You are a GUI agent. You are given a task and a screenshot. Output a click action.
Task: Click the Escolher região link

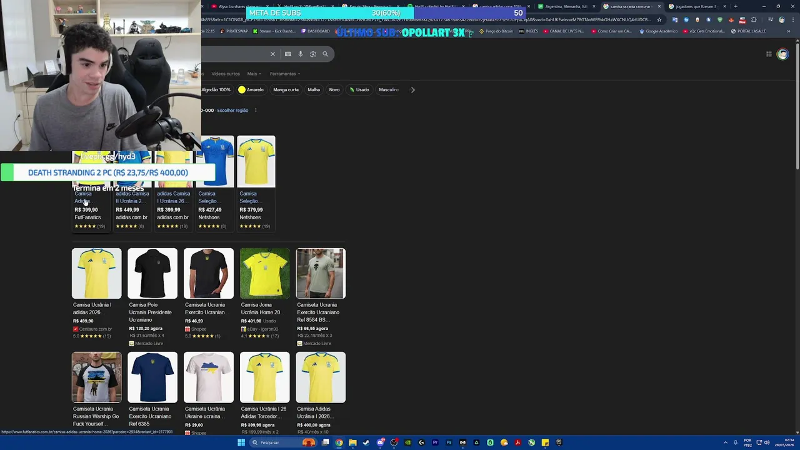coord(232,110)
